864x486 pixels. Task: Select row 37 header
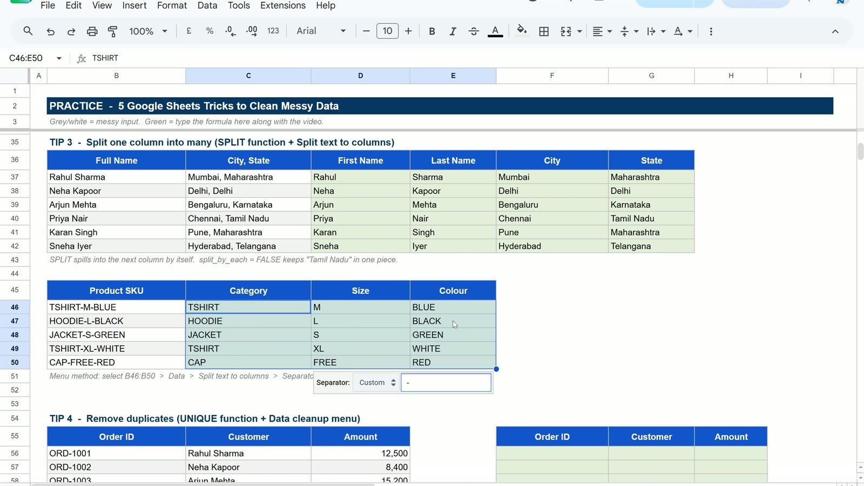15,177
